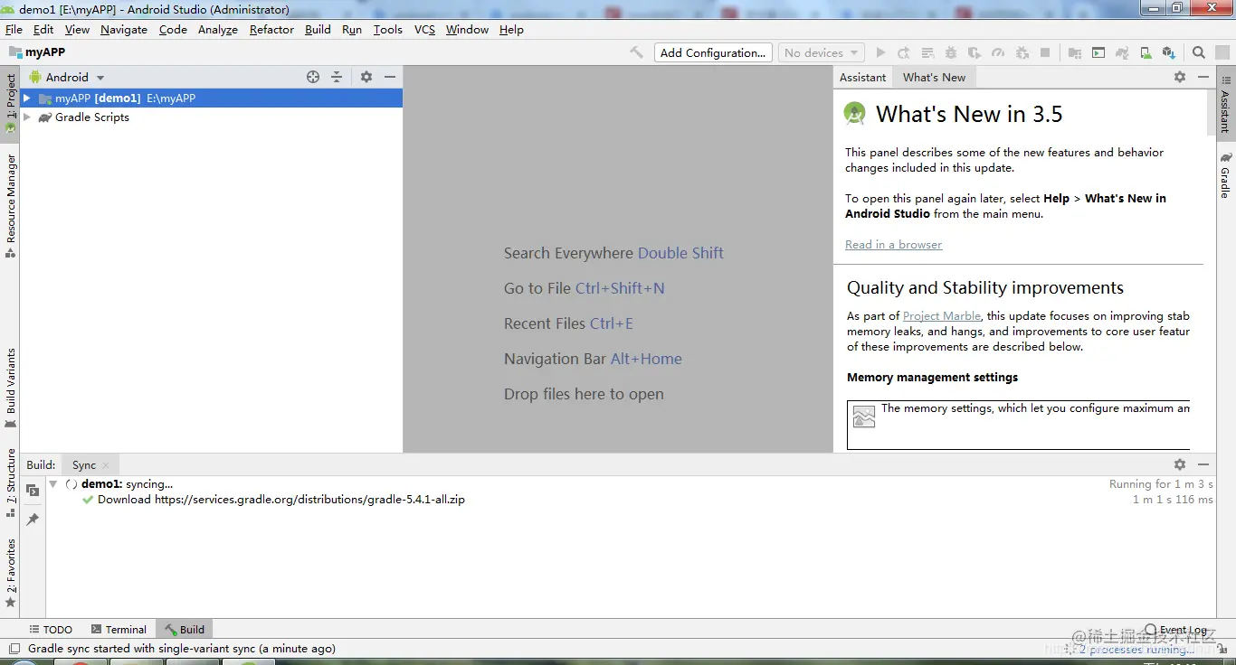The image size is (1236, 665).
Task: Click the Debug app bug icon
Action: coord(951,52)
